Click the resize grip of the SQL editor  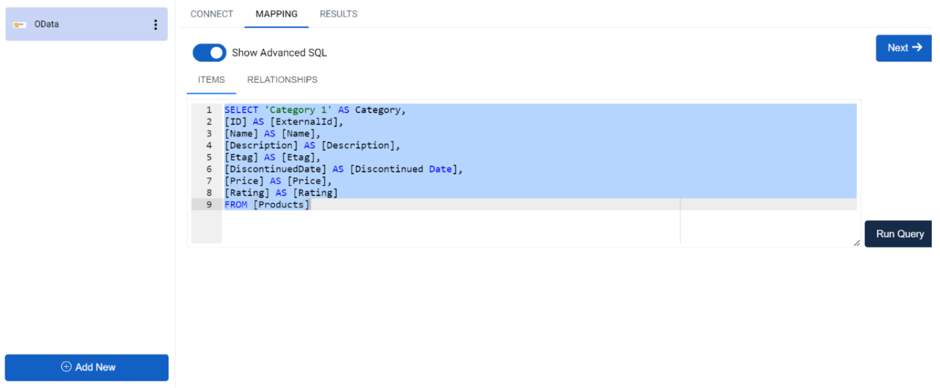click(856, 242)
